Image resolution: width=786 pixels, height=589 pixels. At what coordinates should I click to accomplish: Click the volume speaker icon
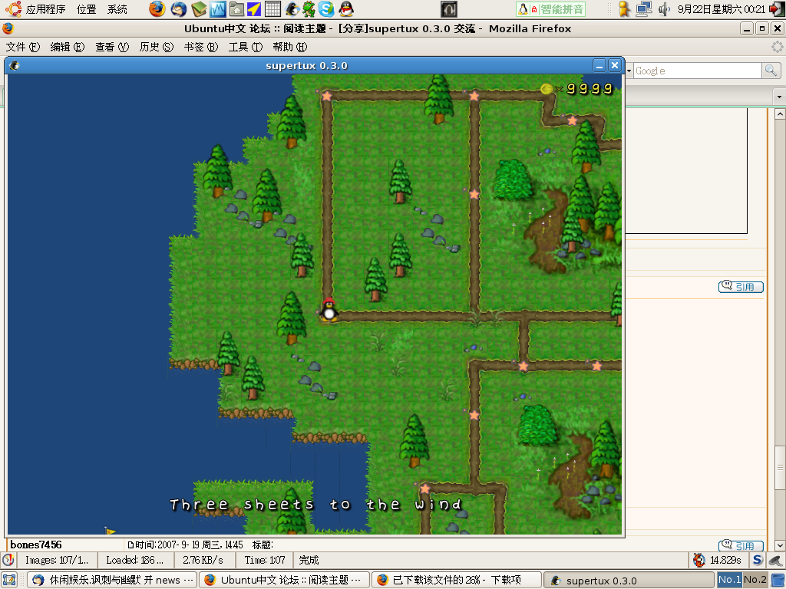664,9
